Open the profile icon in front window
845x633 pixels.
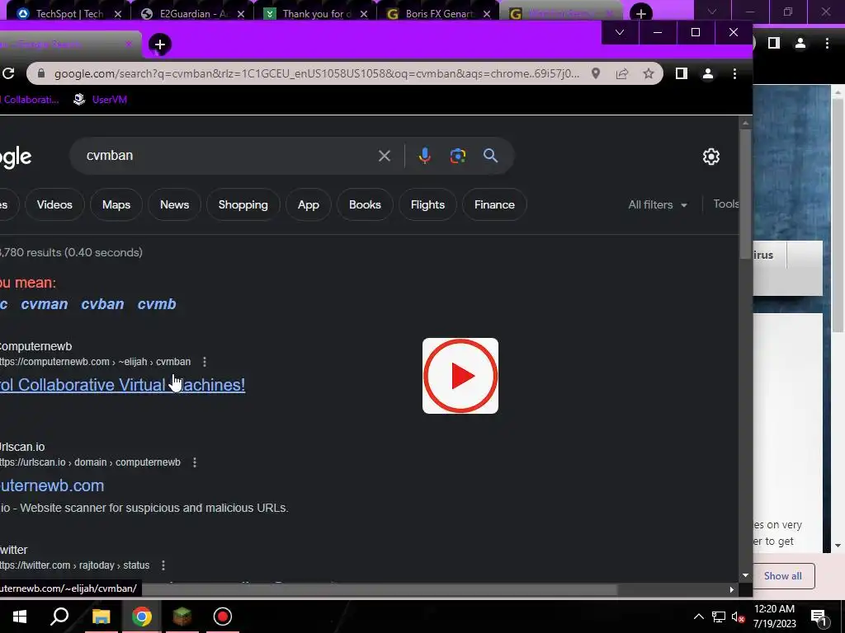click(x=707, y=73)
